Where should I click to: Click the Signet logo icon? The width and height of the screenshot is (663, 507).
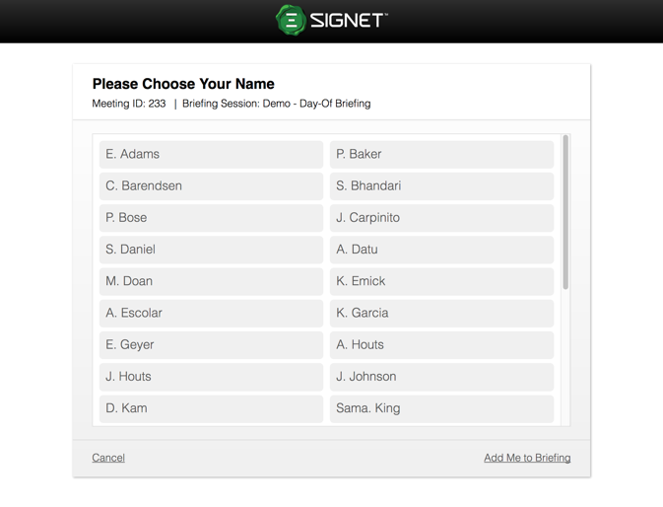pos(291,20)
